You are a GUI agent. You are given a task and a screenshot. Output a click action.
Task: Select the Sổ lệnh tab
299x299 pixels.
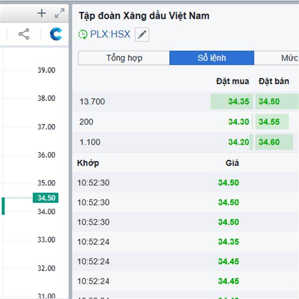coord(212,58)
